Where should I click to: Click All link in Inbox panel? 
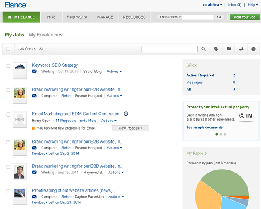pyautogui.click(x=189, y=89)
